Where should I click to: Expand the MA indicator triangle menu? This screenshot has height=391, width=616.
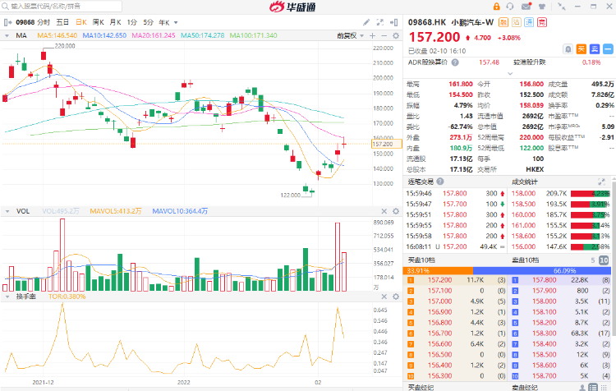(7, 36)
